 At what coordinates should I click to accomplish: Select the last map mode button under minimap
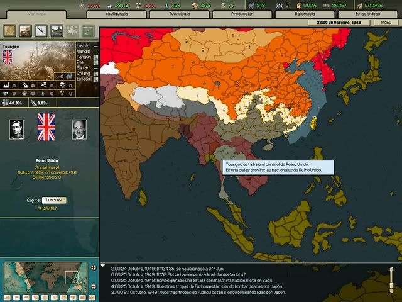(x=92, y=297)
